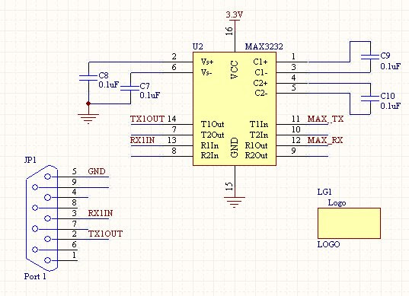Click the T2Out pin name in U2
The width and height of the screenshot is (409, 296).
coord(212,135)
